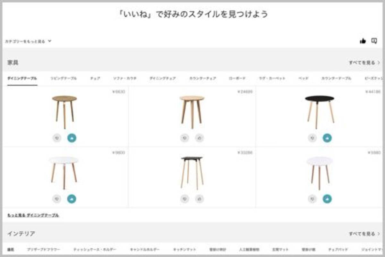Switch to the チェア tab
This screenshot has height=257, width=385.
pos(95,78)
